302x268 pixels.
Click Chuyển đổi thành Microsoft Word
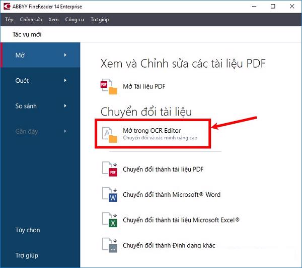coord(172,195)
